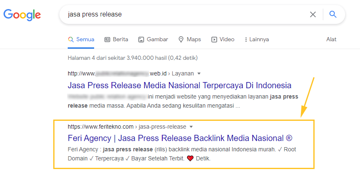Focus the search field with 'jasa press release'
This screenshot has height=174, width=360.
[x=202, y=14]
